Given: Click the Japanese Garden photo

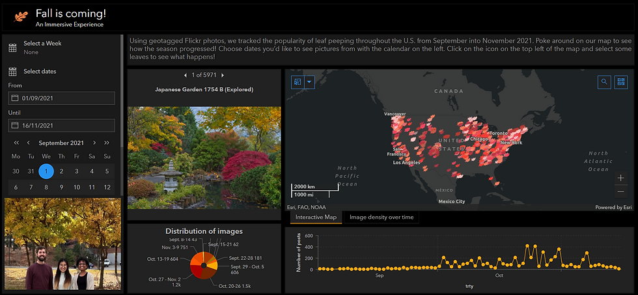Looking at the screenshot, I should (x=204, y=158).
